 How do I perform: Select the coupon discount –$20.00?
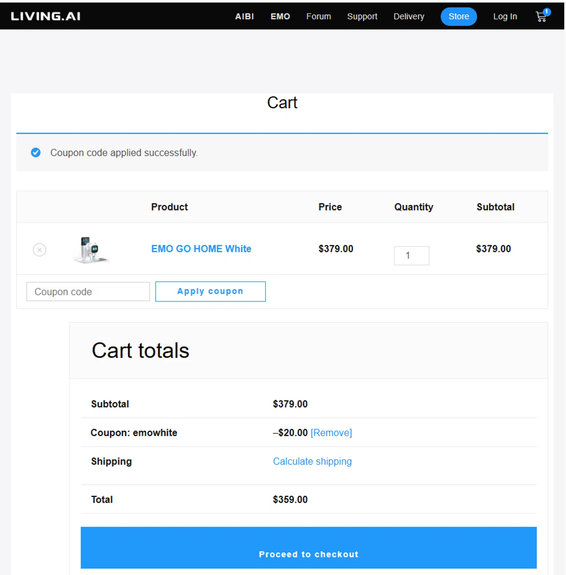coord(290,433)
